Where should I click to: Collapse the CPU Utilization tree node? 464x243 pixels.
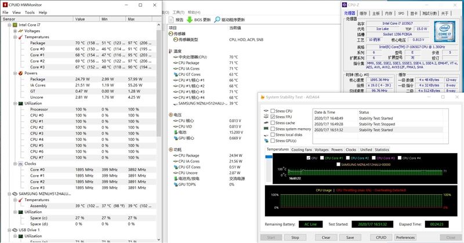click(x=15, y=103)
